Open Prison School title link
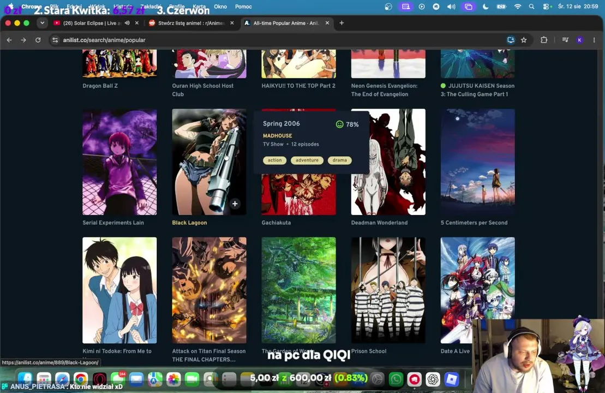The width and height of the screenshot is (605, 393). click(x=368, y=351)
